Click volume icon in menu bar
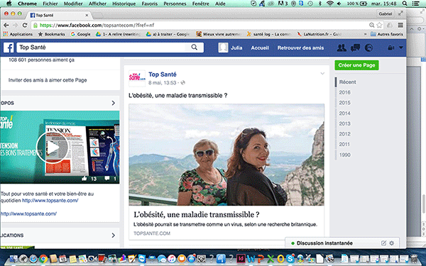Screen dimensions: 426x266 tap(339, 4)
